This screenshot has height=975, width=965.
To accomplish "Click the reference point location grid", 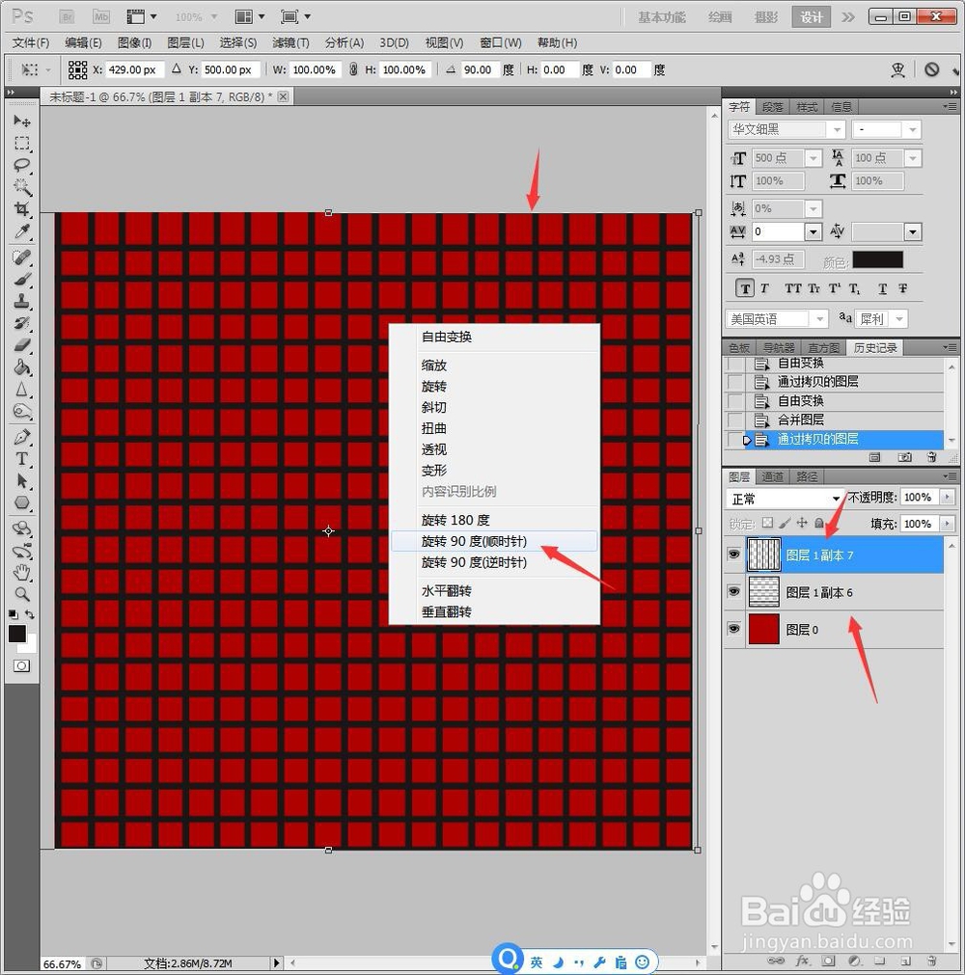I will 78,69.
